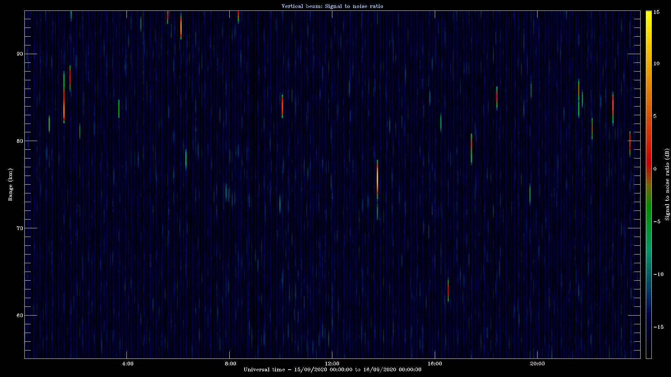The height and width of the screenshot is (377, 671).
Task: Click the colorbar value '15'
Action: [656, 12]
